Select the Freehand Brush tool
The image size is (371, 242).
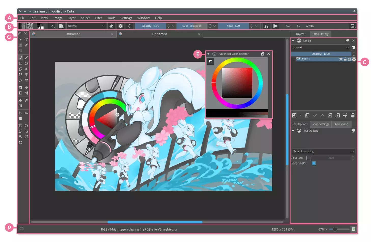tap(21, 58)
